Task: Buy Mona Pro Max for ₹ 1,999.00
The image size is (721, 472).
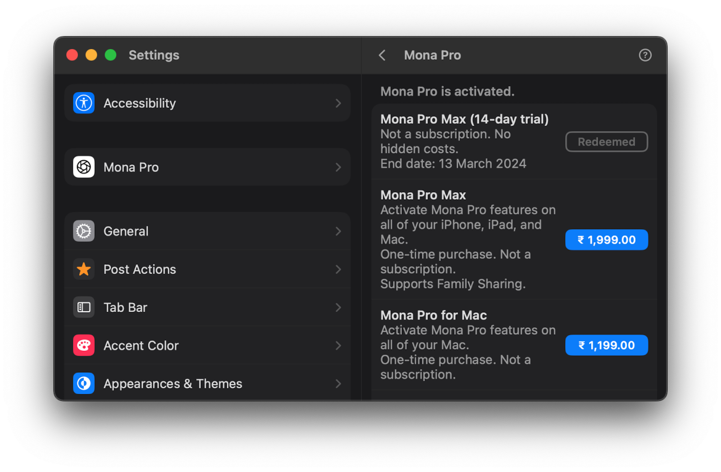Action: [607, 240]
